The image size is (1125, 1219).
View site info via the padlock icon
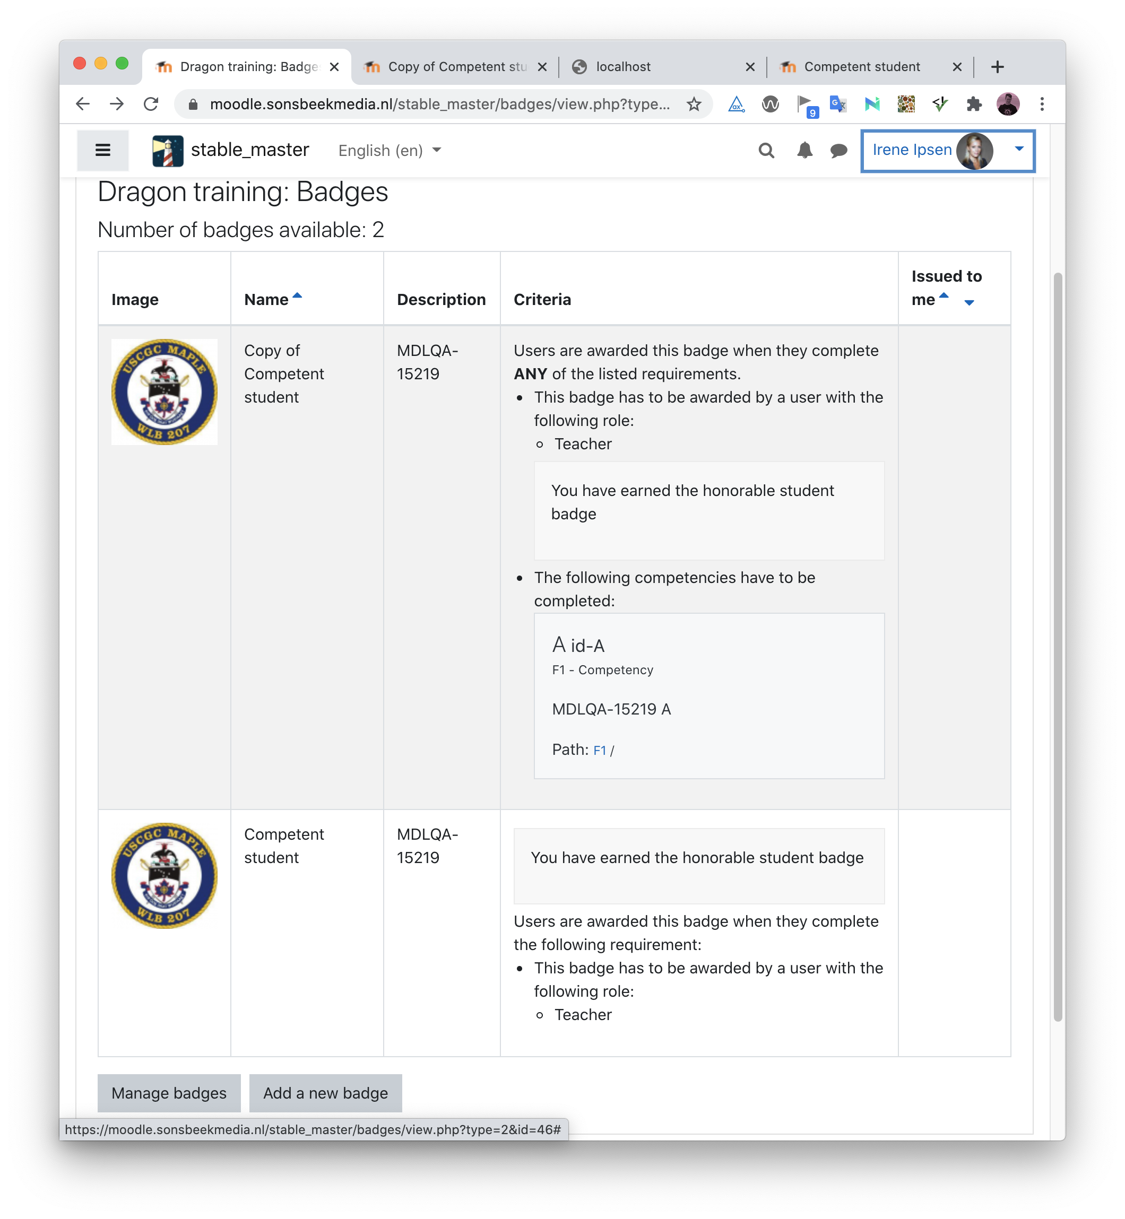click(193, 105)
